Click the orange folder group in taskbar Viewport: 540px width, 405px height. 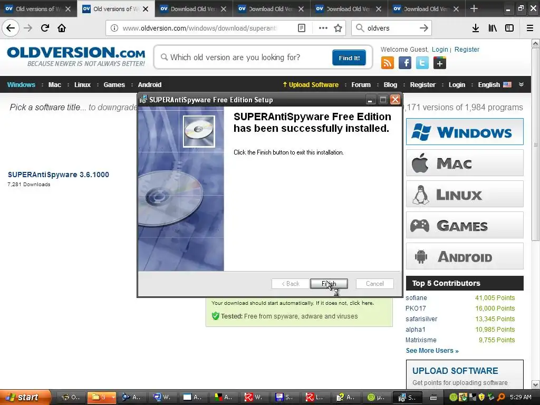(101, 398)
